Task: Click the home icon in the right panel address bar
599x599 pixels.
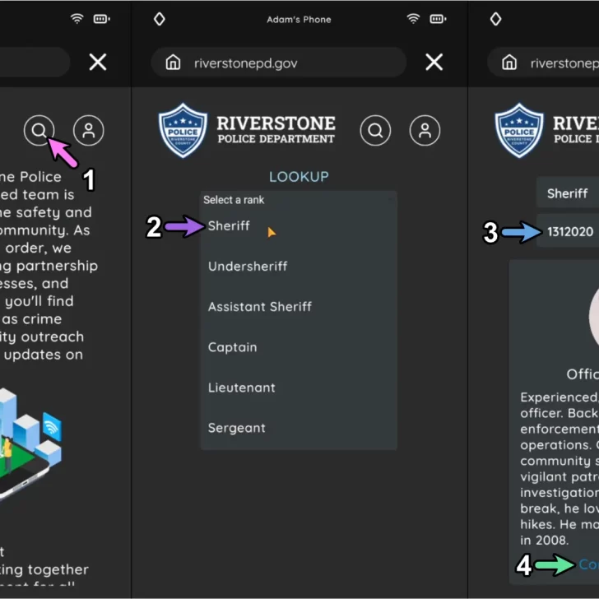Action: tap(509, 63)
